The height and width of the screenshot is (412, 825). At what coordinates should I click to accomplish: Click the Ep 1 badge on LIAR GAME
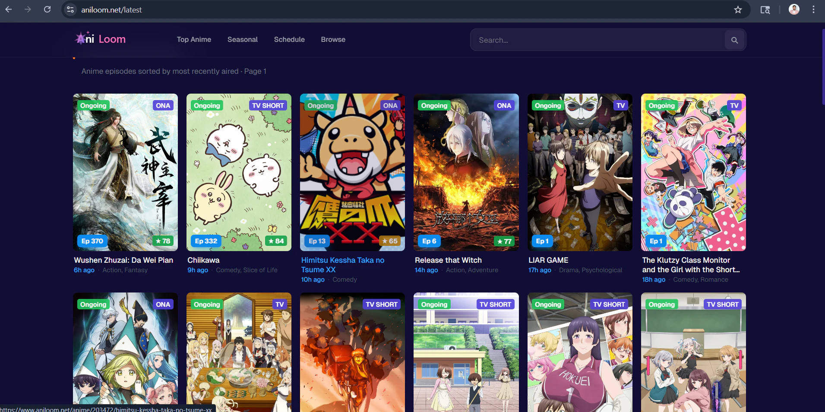542,241
